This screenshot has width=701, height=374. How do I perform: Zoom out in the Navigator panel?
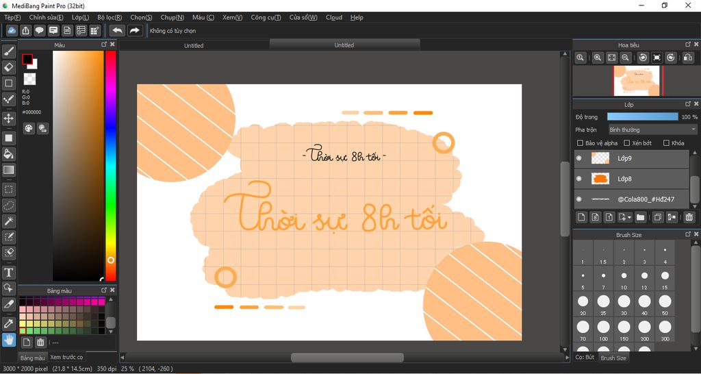pos(626,58)
